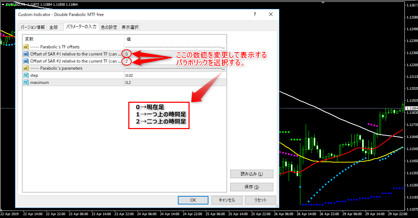
Task: Click the 'ab' icon beside Parabolic's parameters
Action: coord(26,68)
